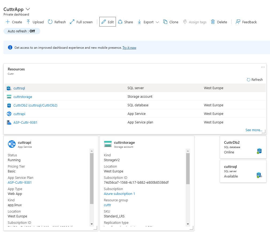Click the CuttrDb2 tile SQL database icon
This screenshot has width=270, height=238.
click(x=259, y=151)
